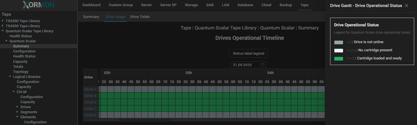
Task: Collapse the Quantum Scalar tree node
Action: [x=6, y=41]
